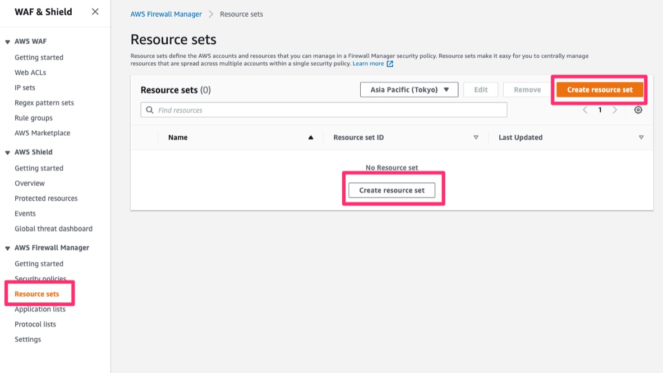The height and width of the screenshot is (373, 663).
Task: Collapse the AWS Firewall Manager section
Action: pos(8,248)
